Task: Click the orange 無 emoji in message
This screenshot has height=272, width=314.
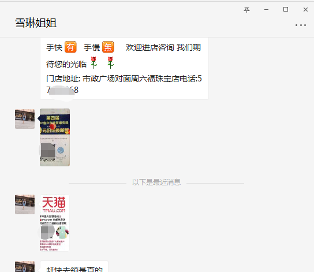Action: pyautogui.click(x=108, y=47)
